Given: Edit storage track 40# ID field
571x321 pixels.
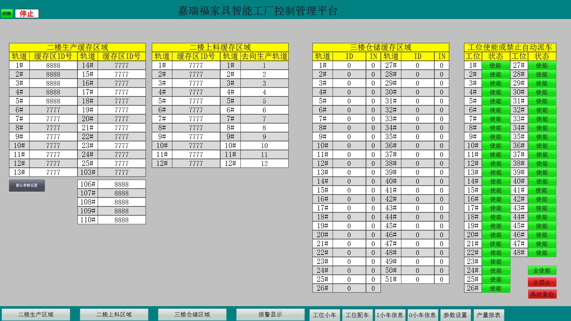Looking at the screenshot, I should (x=418, y=181).
